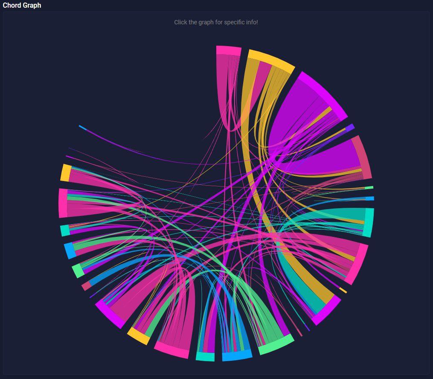Select the teal arc at the circle's bottom
Image resolution: width=433 pixels, height=379 pixels.
point(205,357)
